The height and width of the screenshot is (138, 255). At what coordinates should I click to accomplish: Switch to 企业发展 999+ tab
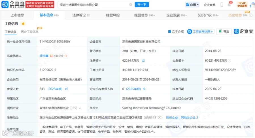click(x=176, y=15)
